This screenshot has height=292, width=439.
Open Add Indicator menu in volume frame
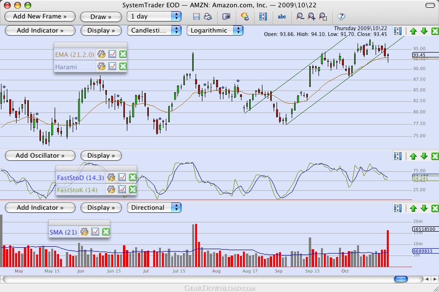[x=40, y=208]
